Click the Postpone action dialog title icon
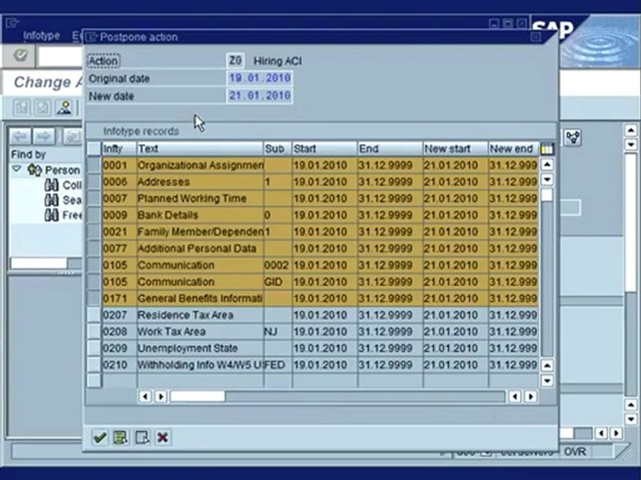The image size is (641, 480). click(91, 37)
